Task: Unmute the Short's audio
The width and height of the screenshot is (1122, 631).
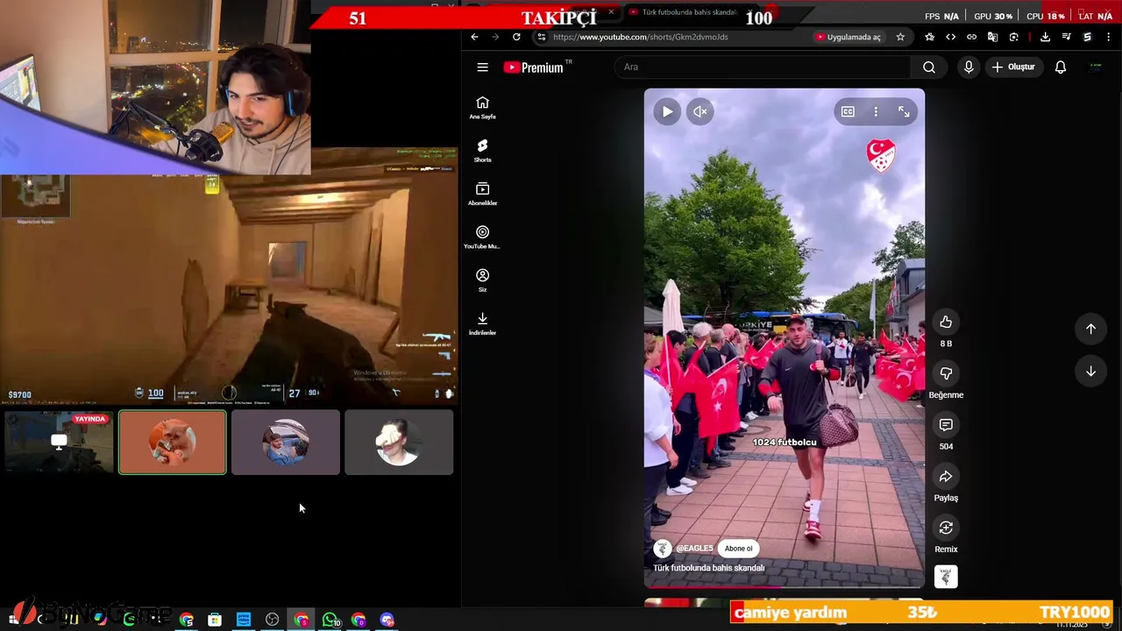Action: coord(700,111)
